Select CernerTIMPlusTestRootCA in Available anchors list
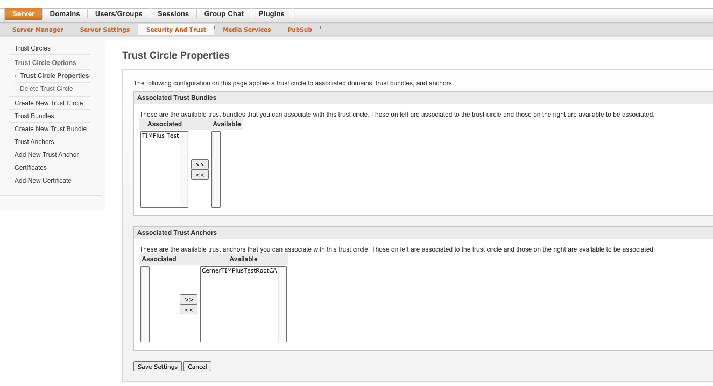The image size is (713, 386). point(239,271)
